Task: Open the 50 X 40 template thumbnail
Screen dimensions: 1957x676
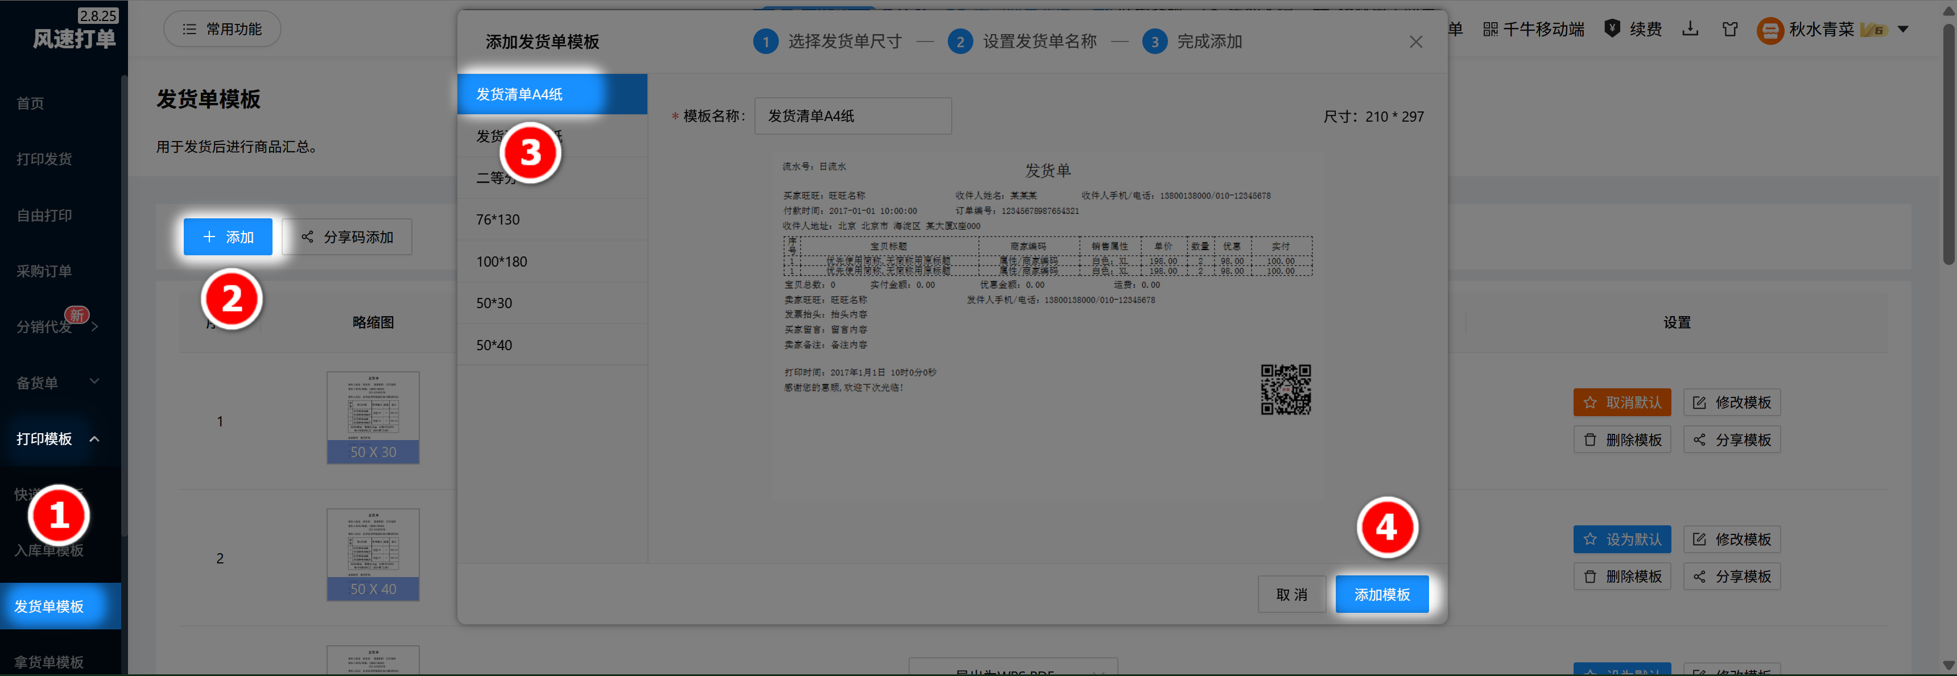Action: click(373, 554)
